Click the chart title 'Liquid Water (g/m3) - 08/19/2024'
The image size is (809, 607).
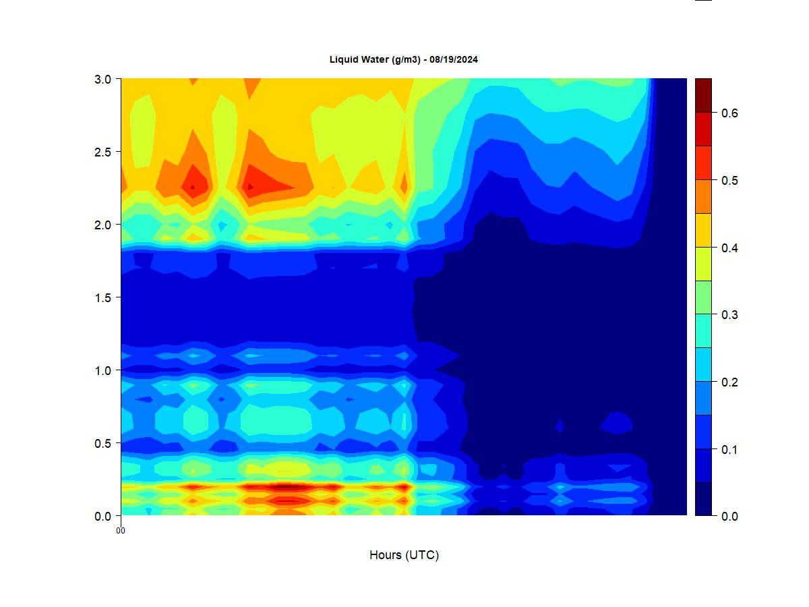point(404,59)
